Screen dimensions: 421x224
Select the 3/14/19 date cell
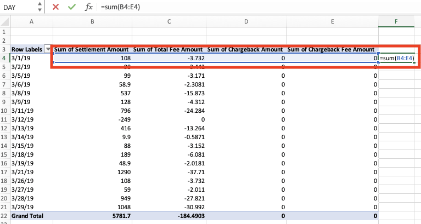(x=31, y=137)
